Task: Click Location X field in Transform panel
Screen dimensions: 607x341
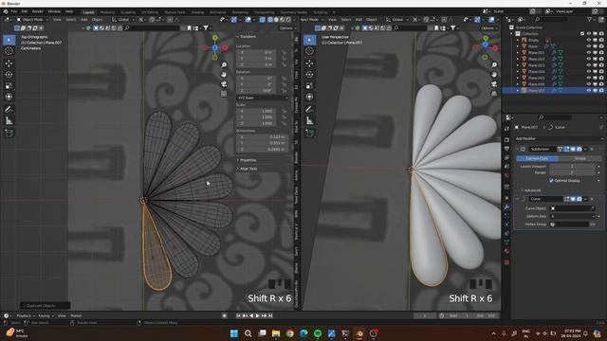Action: click(256, 52)
